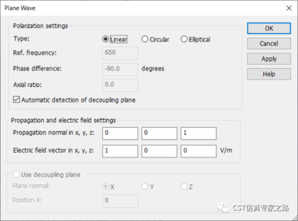This screenshot has width=298, height=221.
Task: Click electric field vector z field
Action: 198,151
